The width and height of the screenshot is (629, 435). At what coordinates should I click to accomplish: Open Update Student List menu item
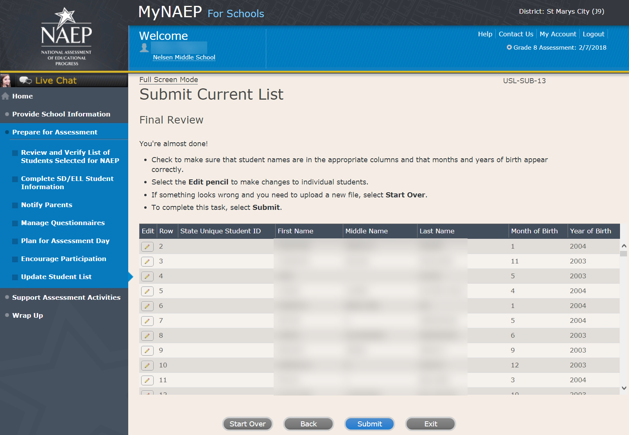(x=56, y=277)
